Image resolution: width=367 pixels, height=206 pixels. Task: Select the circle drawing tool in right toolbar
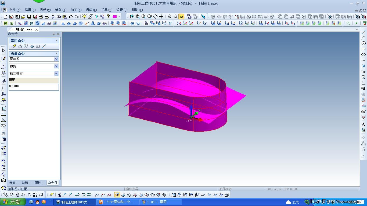pyautogui.click(x=364, y=43)
